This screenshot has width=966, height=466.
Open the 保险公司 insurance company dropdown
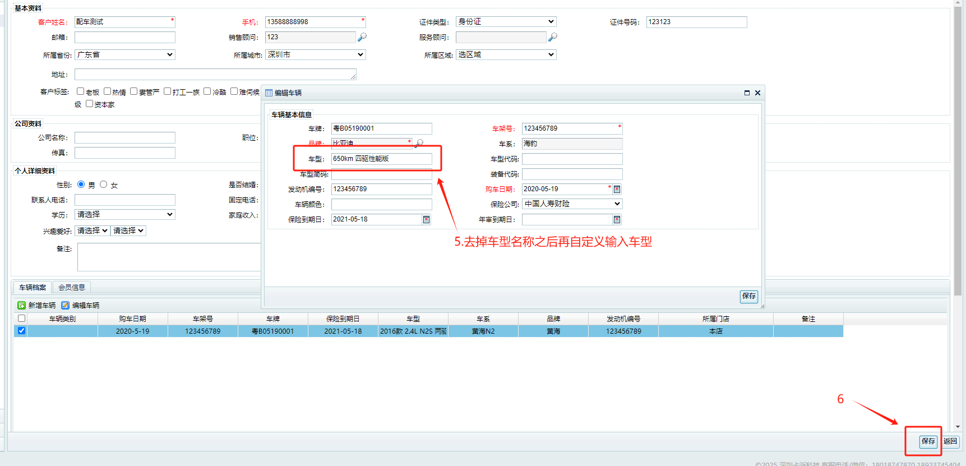(x=572, y=204)
